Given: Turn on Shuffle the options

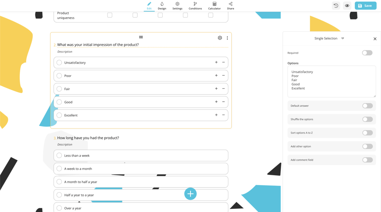Looking at the screenshot, I should [x=367, y=119].
